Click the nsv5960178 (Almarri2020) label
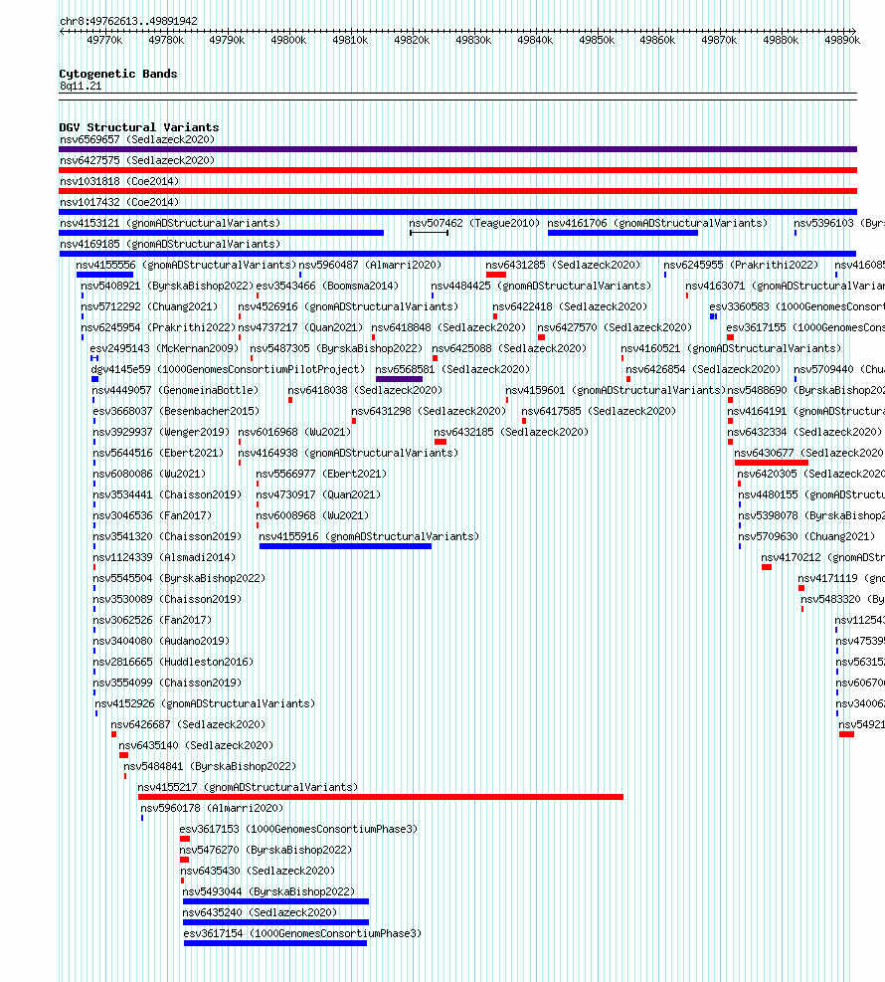 [x=212, y=808]
